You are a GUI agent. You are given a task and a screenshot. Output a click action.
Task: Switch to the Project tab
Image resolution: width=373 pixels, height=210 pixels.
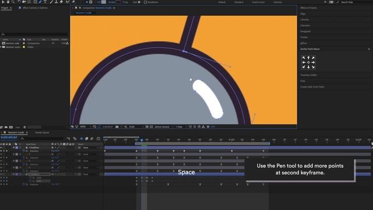[x=5, y=8]
